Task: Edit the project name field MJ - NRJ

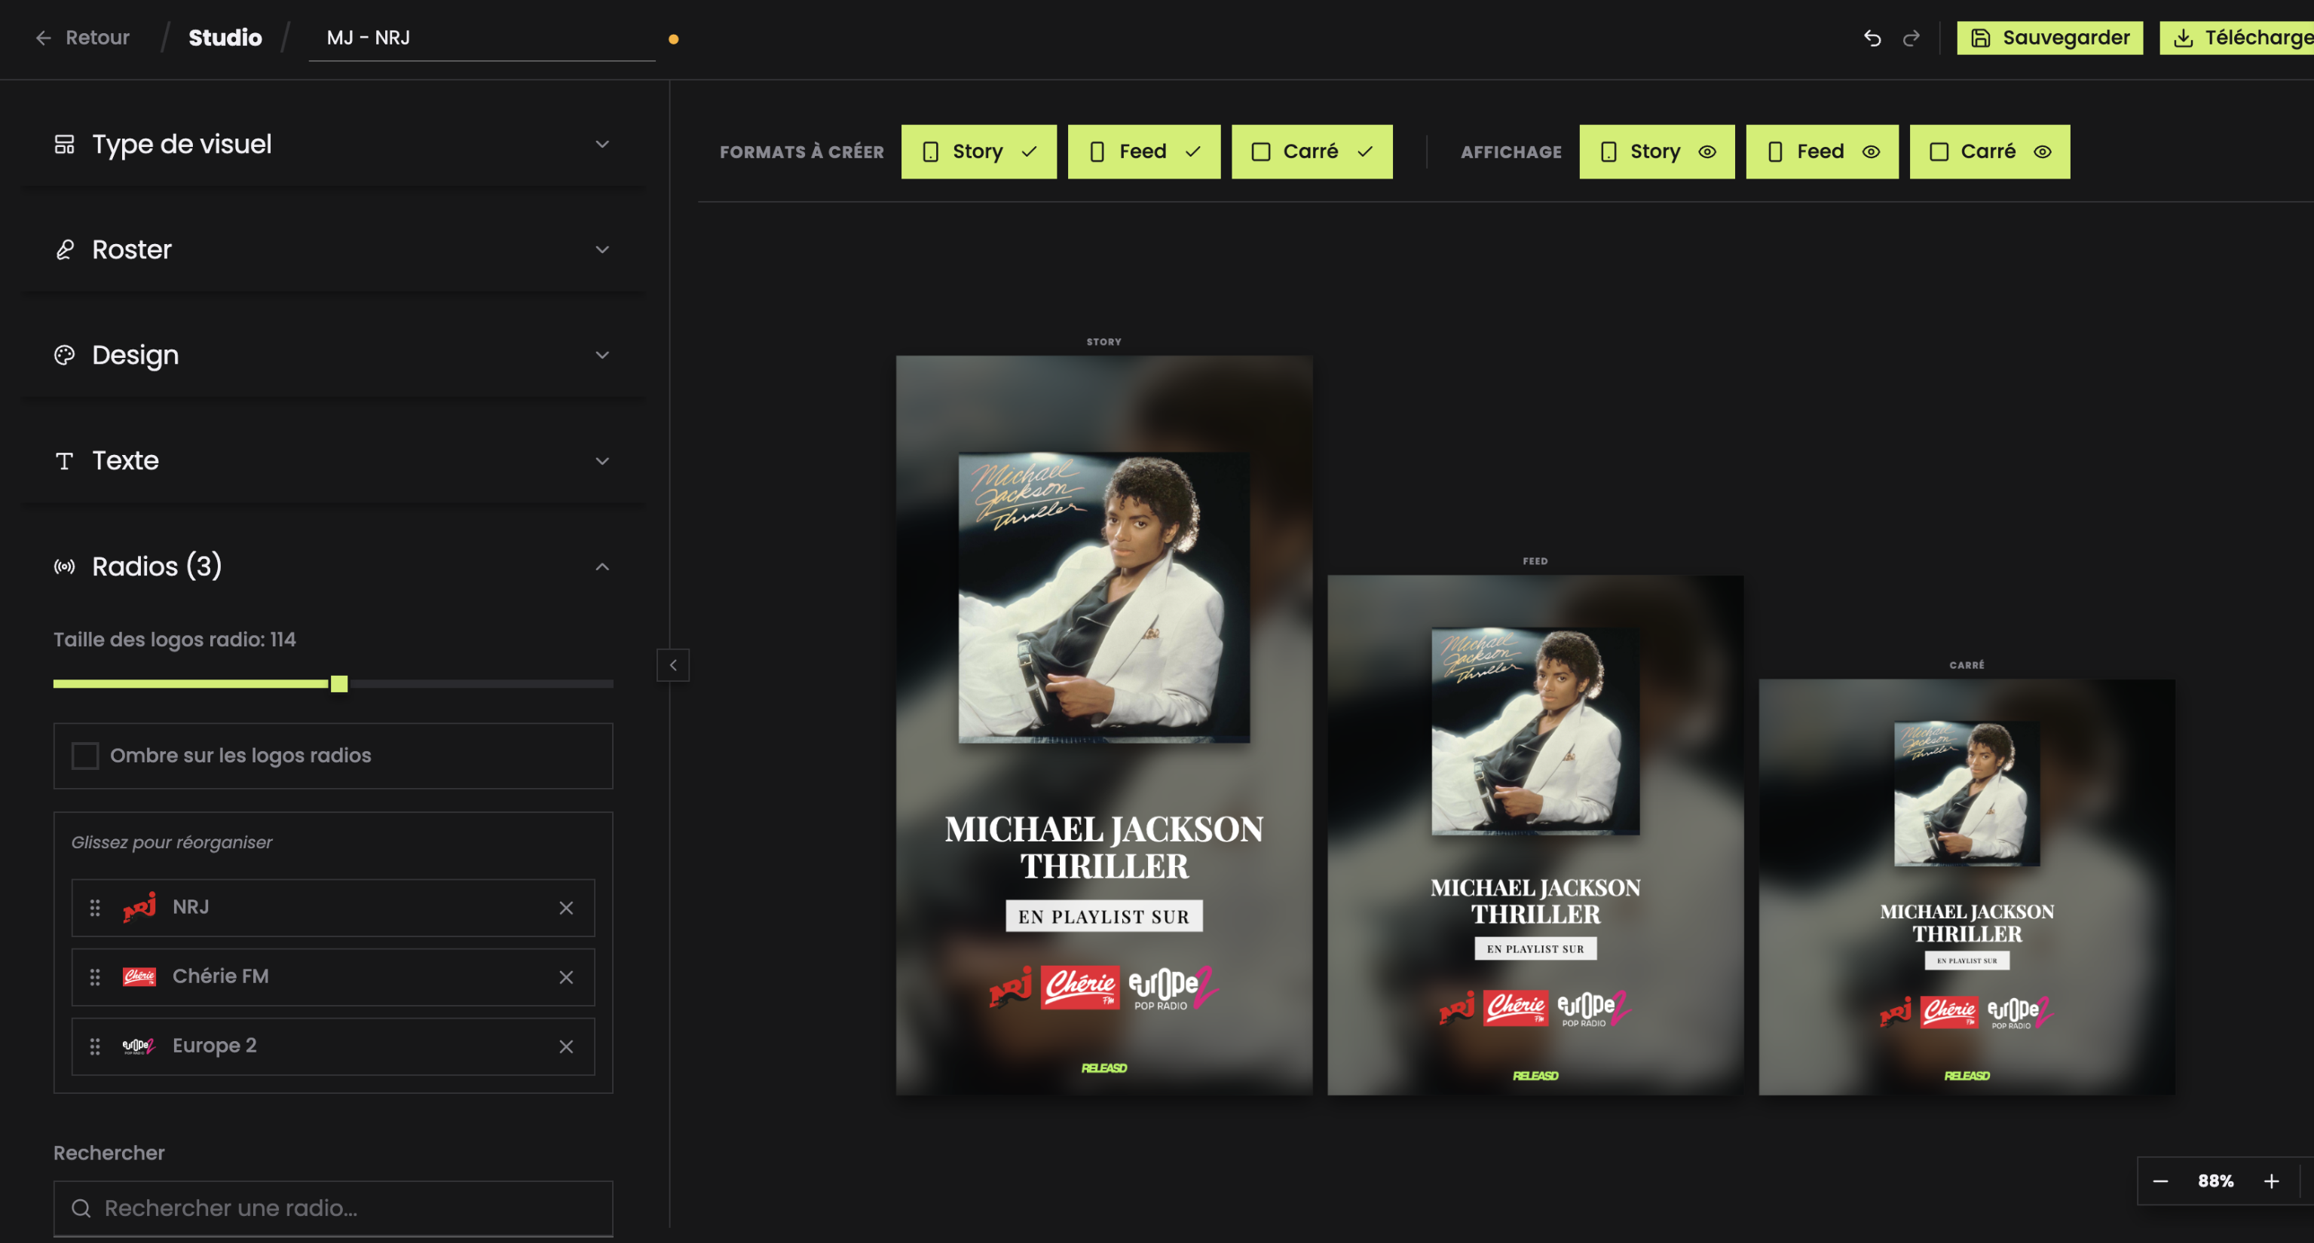Action: coord(482,38)
